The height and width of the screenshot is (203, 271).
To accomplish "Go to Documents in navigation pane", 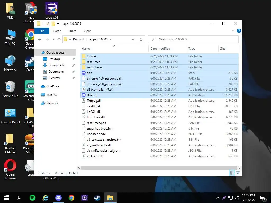I will (x=56, y=72).
